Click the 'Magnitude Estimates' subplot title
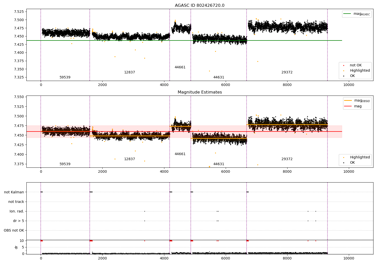This screenshot has height=264, width=377. click(x=200, y=92)
